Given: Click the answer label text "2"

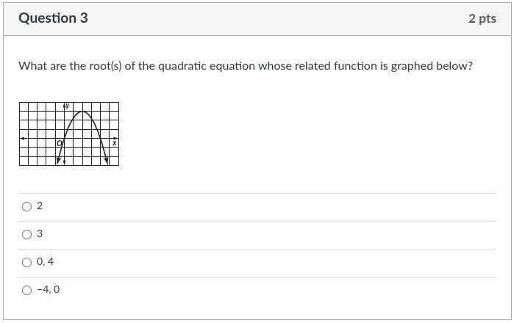Looking at the screenshot, I should 40,206.
